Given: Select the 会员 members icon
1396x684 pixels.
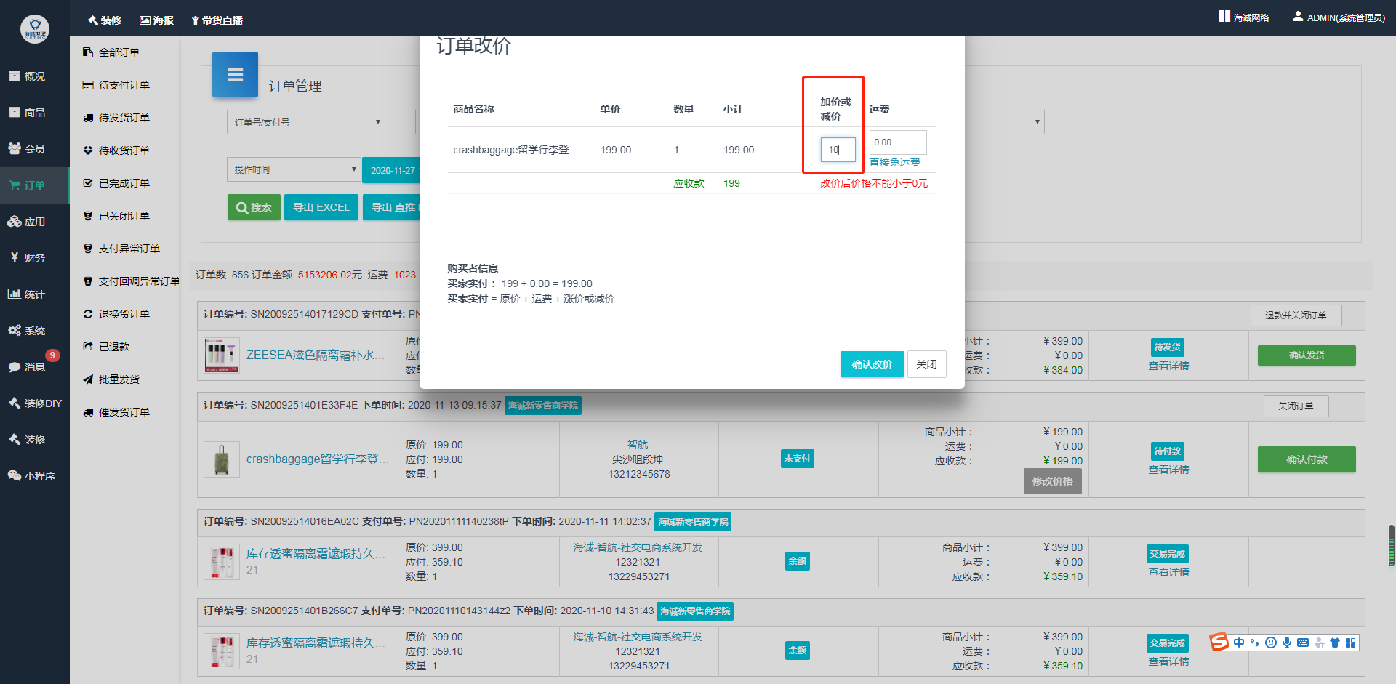Looking at the screenshot, I should (x=15, y=148).
